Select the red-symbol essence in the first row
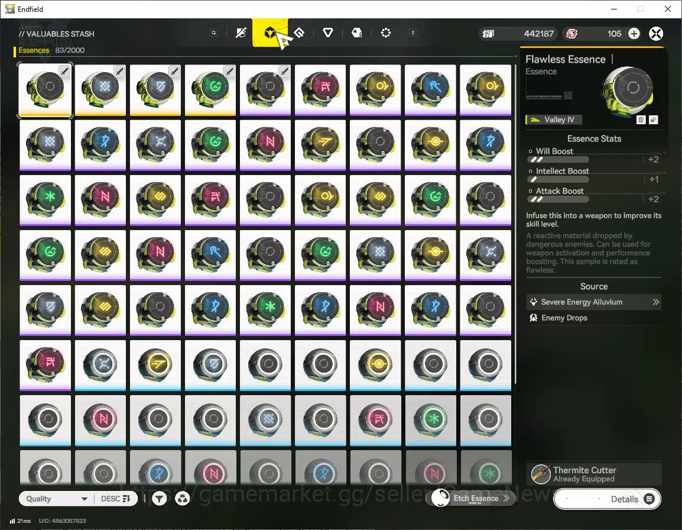This screenshot has width=682, height=530. tap(320, 90)
